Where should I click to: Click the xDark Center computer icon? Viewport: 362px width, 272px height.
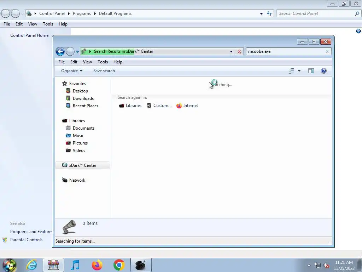click(x=65, y=165)
